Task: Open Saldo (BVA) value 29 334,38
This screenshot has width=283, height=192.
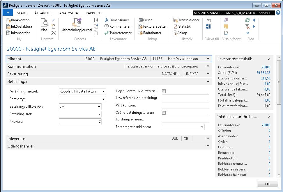Action: [263, 73]
